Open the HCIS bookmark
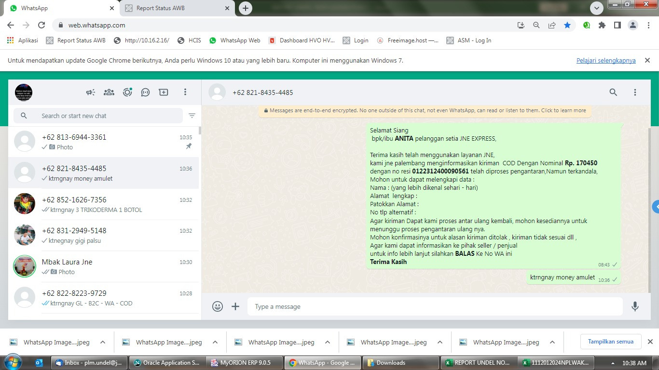This screenshot has width=659, height=370. tap(189, 40)
